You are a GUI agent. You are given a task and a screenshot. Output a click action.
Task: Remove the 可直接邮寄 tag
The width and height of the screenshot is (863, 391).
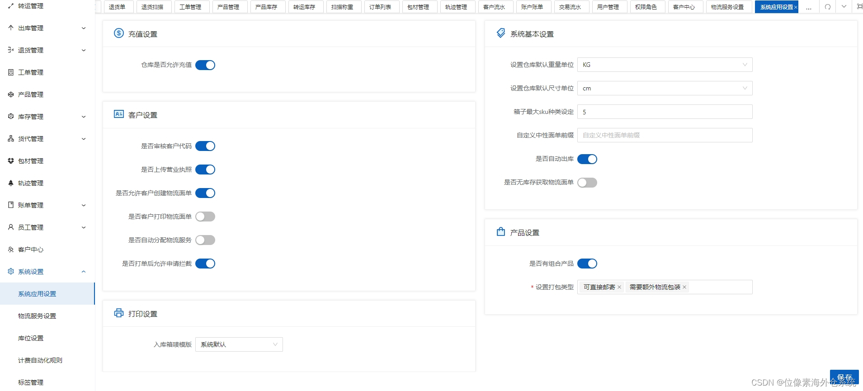point(619,287)
